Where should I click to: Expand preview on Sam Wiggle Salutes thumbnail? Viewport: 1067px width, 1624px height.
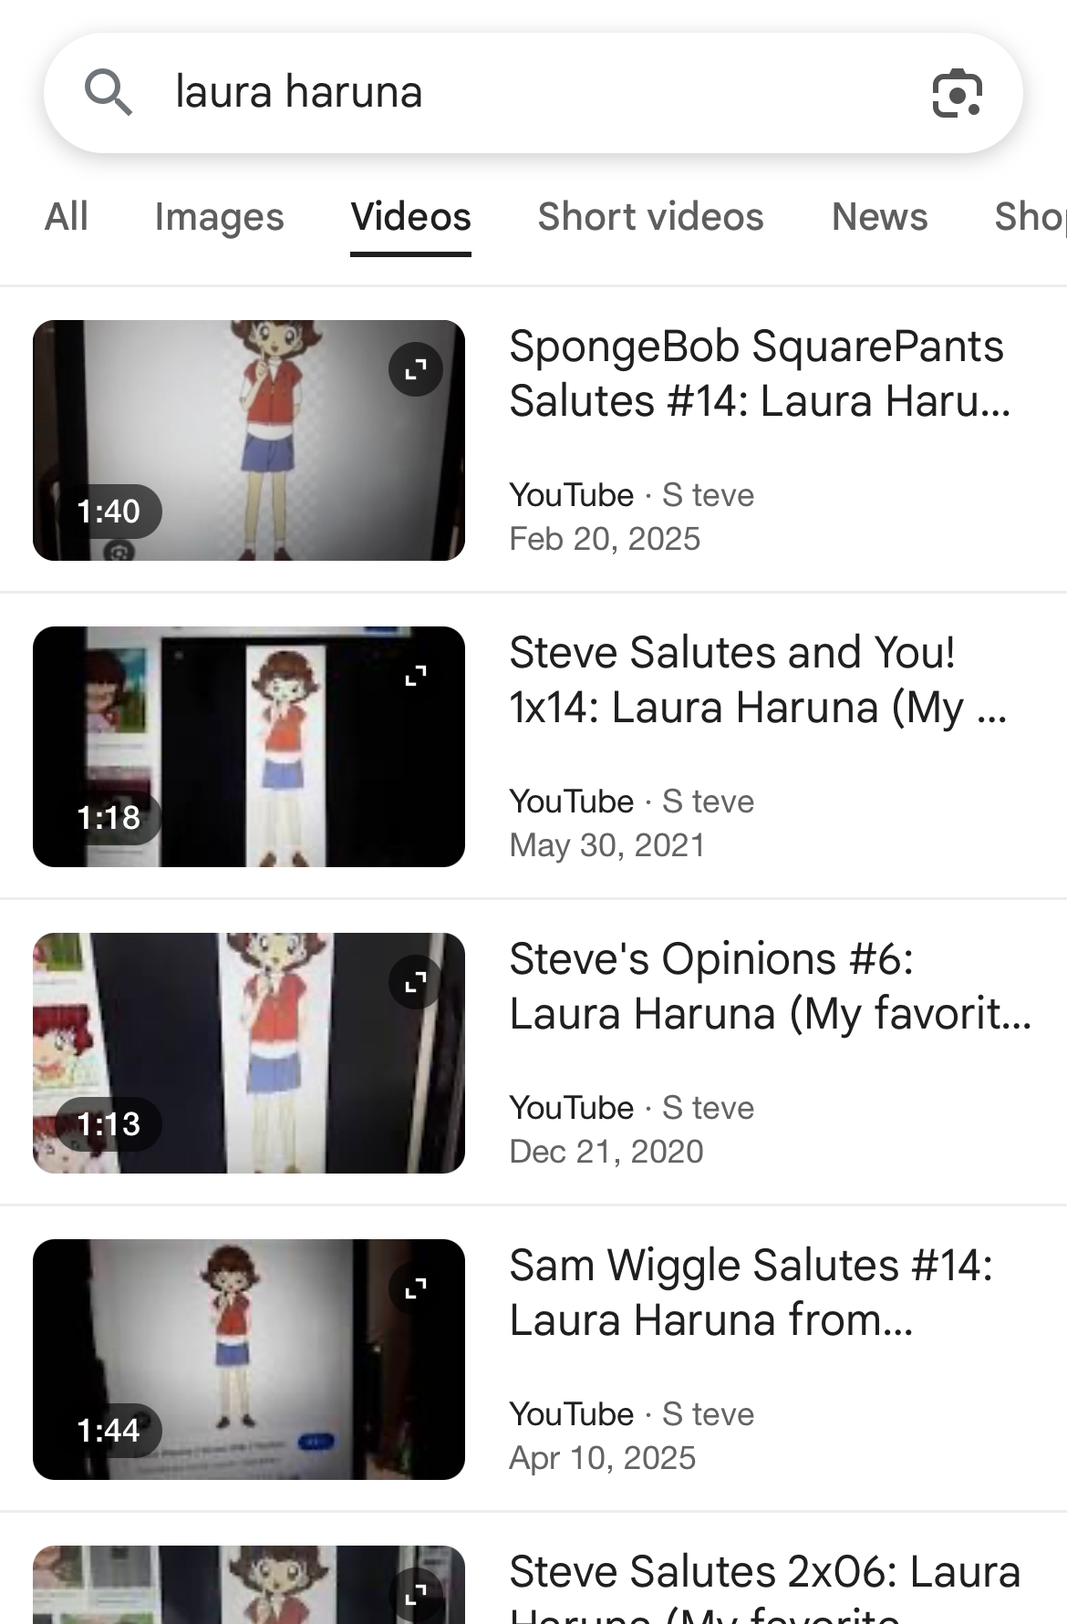click(416, 1288)
